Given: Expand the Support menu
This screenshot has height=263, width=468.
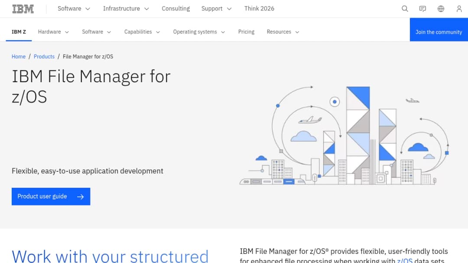Looking at the screenshot, I should click(x=216, y=9).
